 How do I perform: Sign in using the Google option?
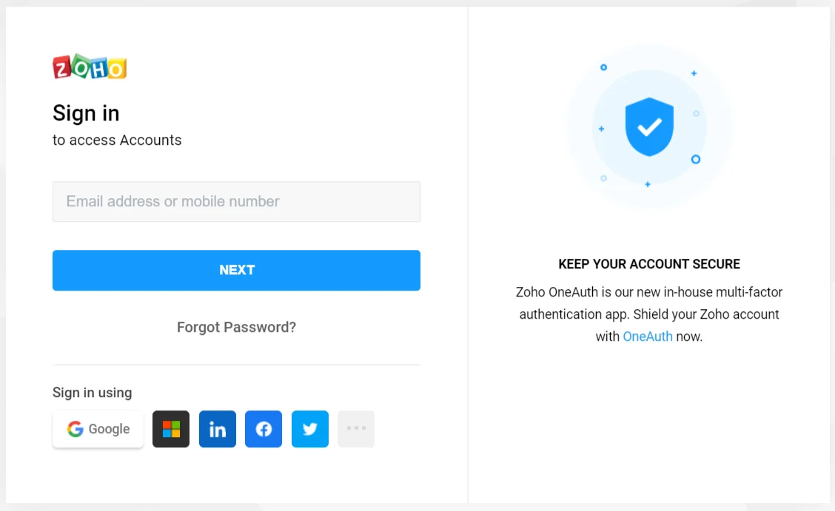point(98,429)
